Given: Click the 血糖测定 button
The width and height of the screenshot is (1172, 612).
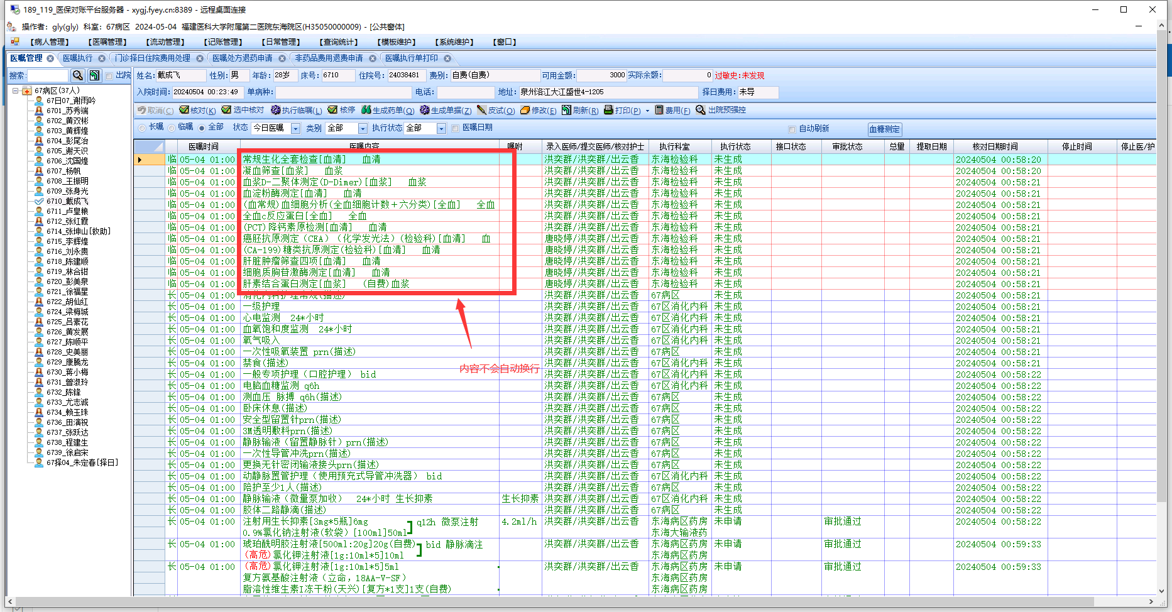Looking at the screenshot, I should click(885, 129).
